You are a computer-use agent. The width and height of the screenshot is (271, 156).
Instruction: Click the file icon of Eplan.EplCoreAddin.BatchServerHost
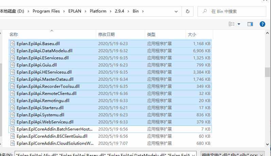(13, 129)
